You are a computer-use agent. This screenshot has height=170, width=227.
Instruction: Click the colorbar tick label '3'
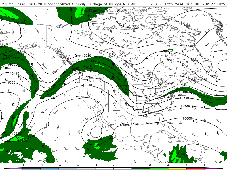tap(168, 165)
